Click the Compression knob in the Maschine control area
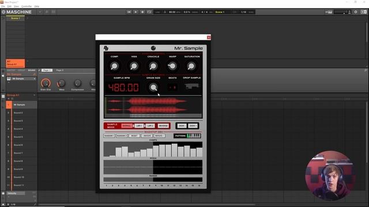 coord(77,83)
